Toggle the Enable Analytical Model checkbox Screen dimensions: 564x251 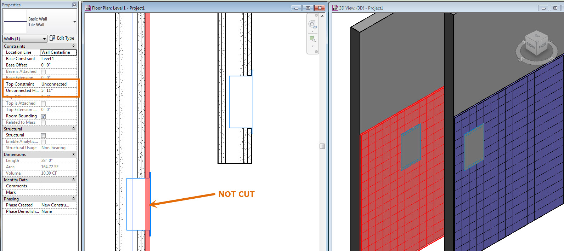[x=43, y=142]
